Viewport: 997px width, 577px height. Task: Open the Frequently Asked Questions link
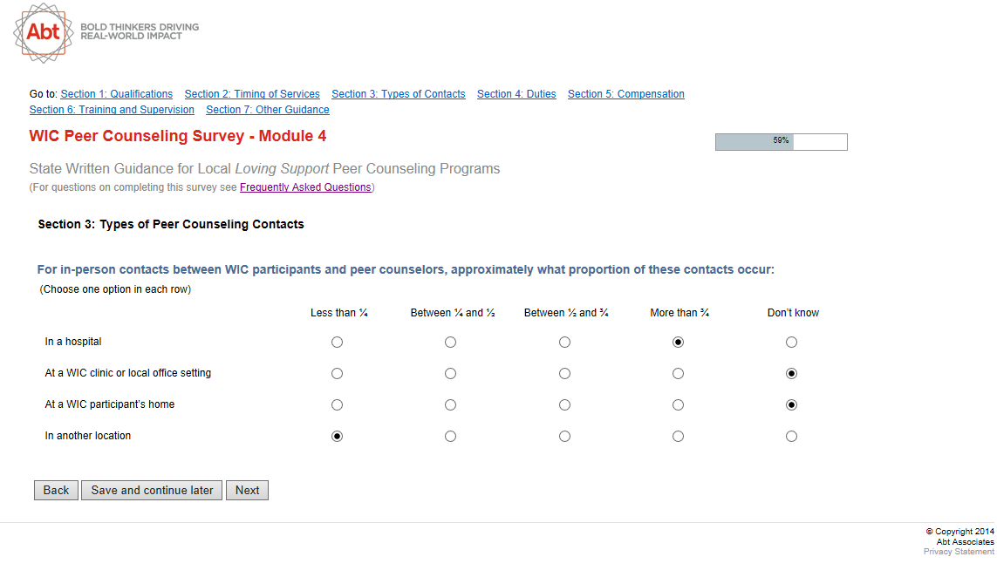click(305, 187)
